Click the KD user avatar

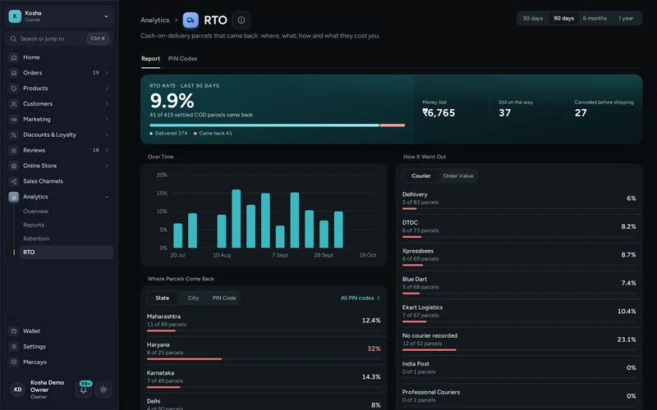[17, 389]
